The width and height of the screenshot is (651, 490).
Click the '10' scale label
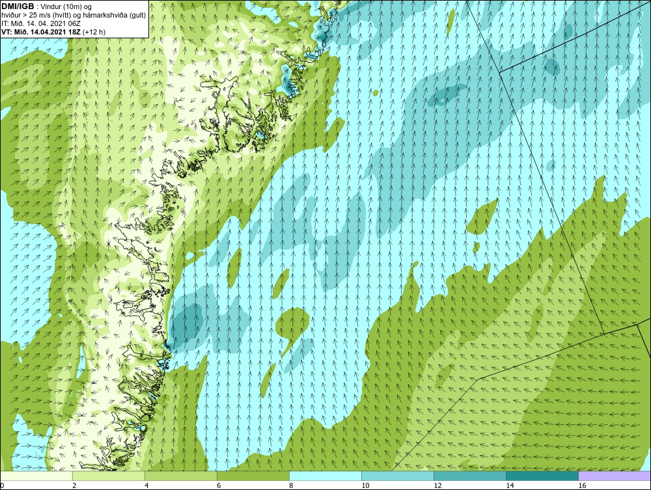[365, 485]
